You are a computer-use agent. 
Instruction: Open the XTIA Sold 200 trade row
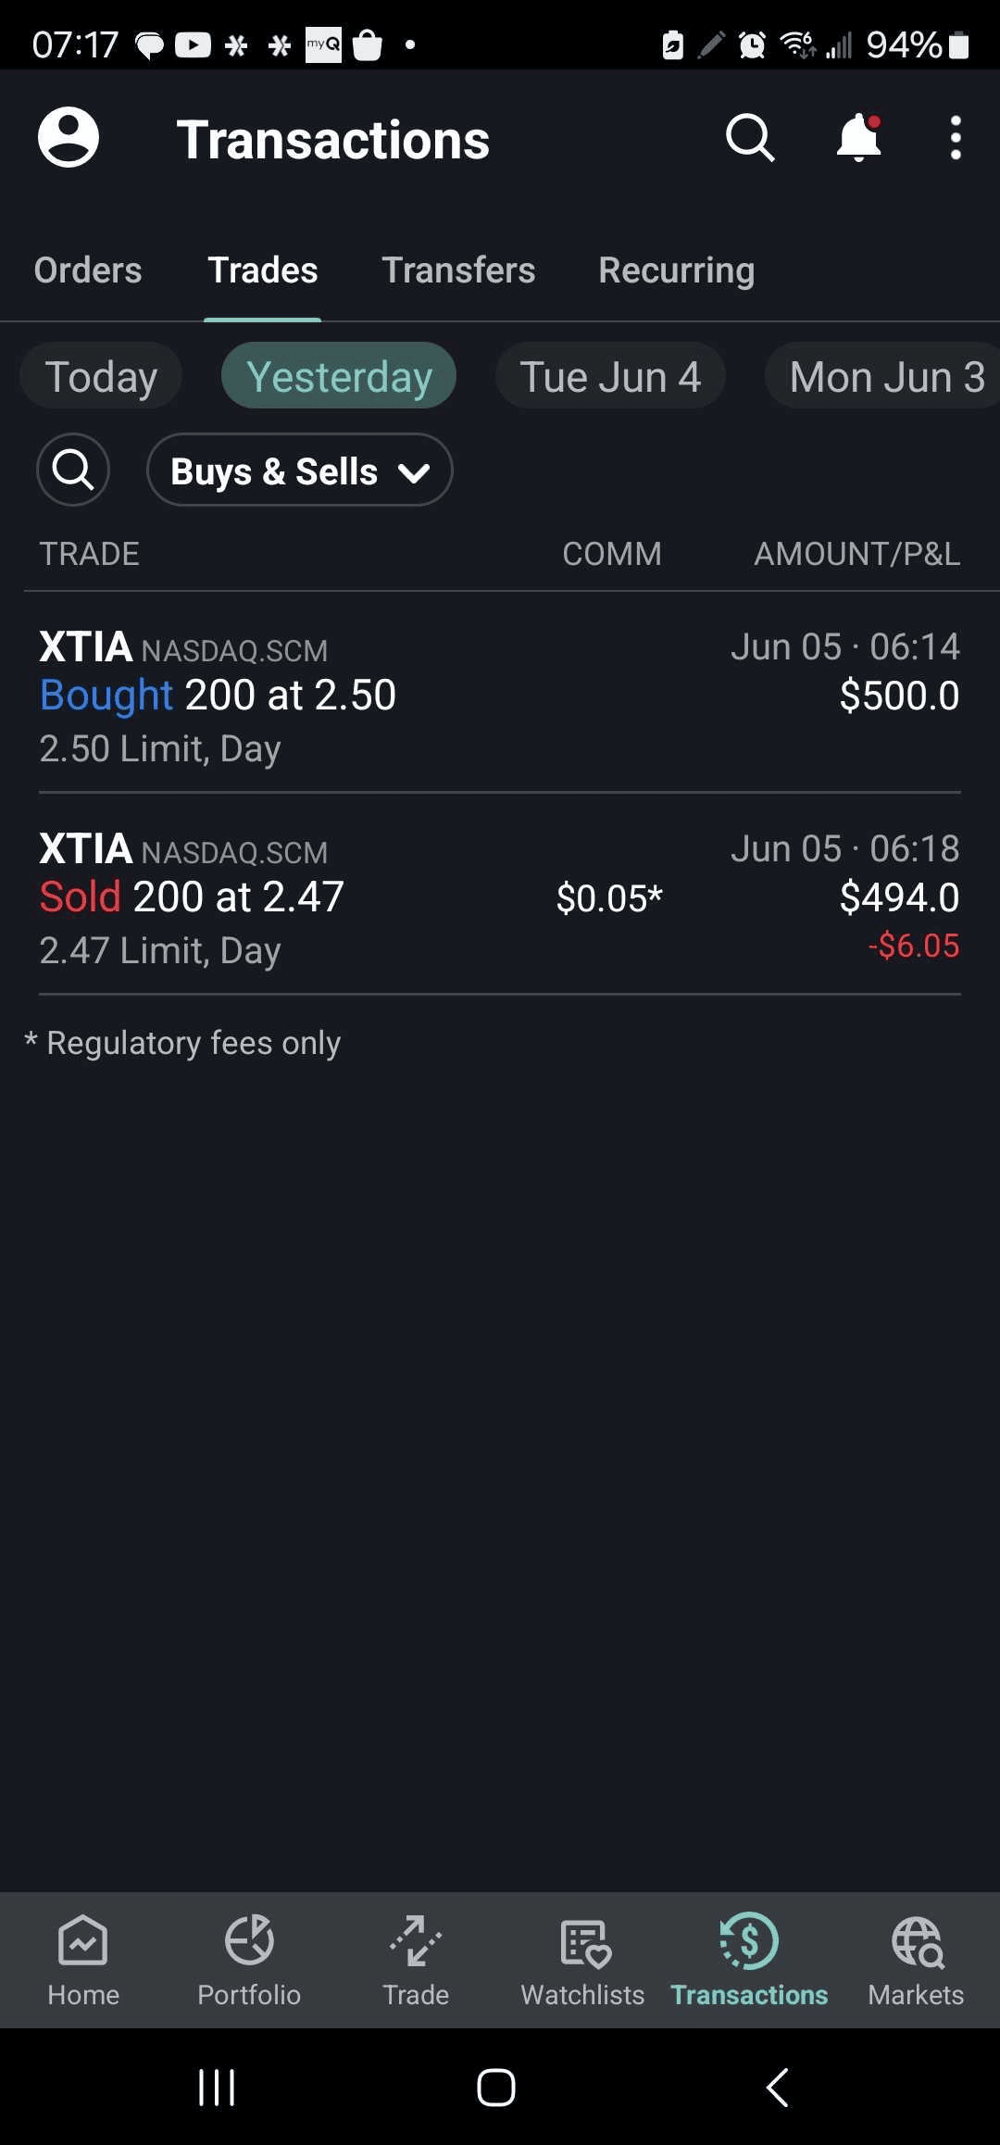500,898
